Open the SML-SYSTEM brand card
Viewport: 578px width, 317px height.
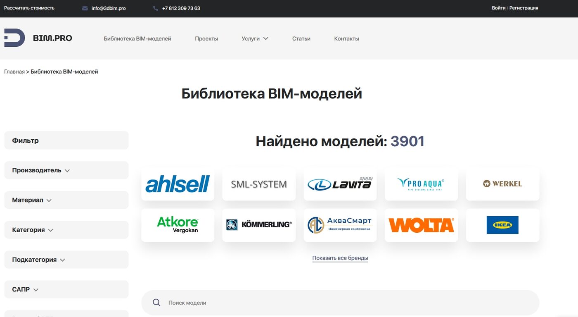tap(259, 184)
